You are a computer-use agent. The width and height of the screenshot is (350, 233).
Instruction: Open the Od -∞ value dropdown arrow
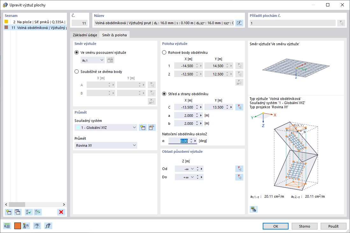click(x=192, y=169)
